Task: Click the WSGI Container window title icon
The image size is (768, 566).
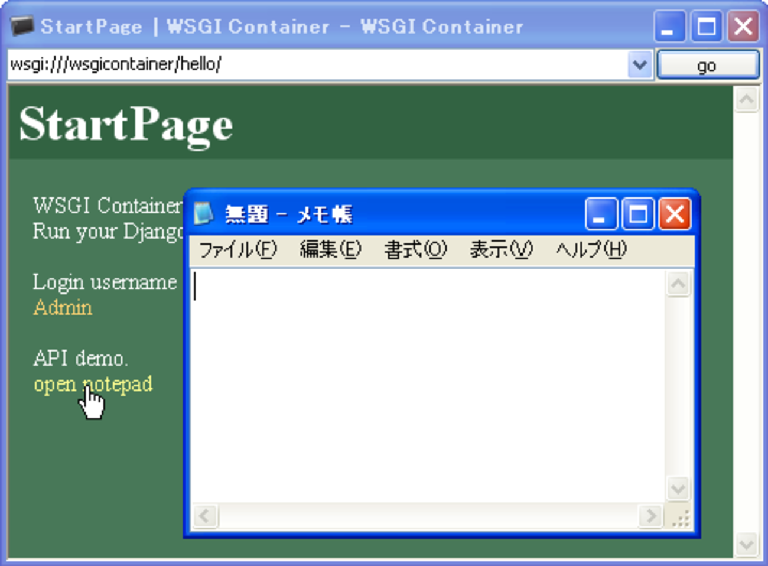Action: pyautogui.click(x=22, y=26)
